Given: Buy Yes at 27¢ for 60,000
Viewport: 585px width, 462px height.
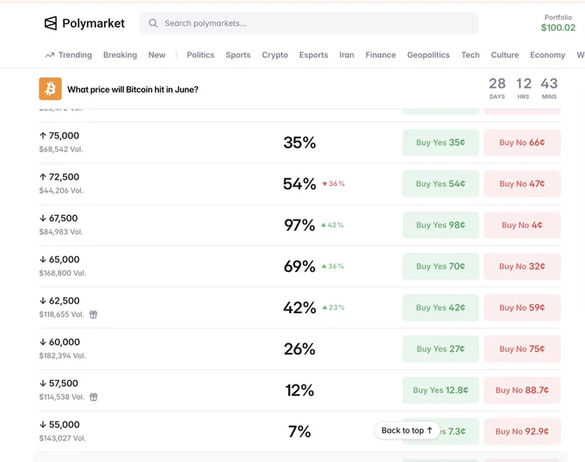Looking at the screenshot, I should (440, 349).
